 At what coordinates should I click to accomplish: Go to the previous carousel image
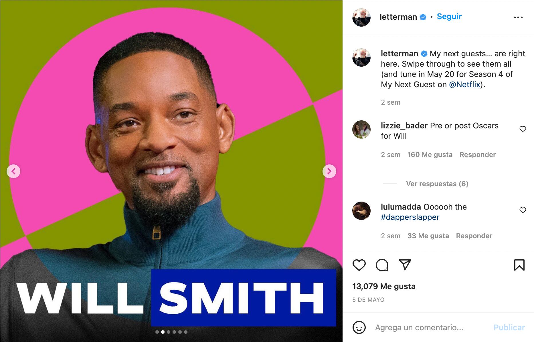tap(13, 171)
